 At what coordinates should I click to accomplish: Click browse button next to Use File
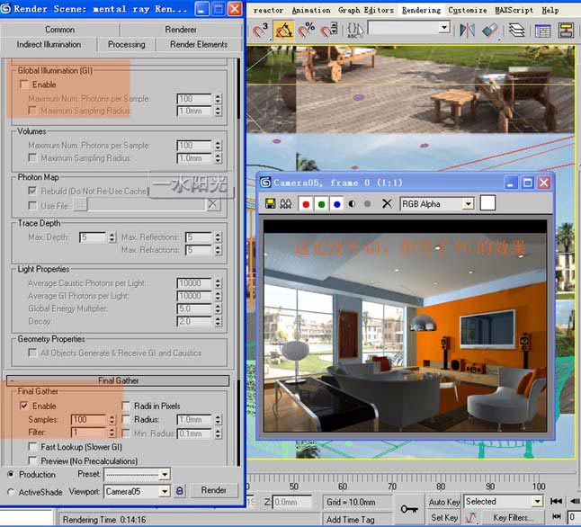pos(80,204)
